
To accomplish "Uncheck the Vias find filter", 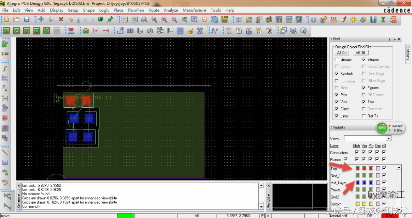I will (x=337, y=102).
